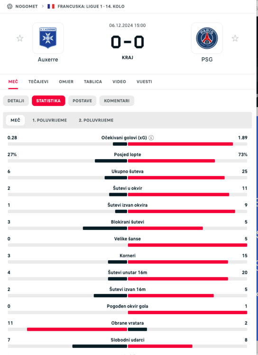Favorite PSG with the star icon
Viewport: 258px width, 355px height.
click(x=235, y=38)
